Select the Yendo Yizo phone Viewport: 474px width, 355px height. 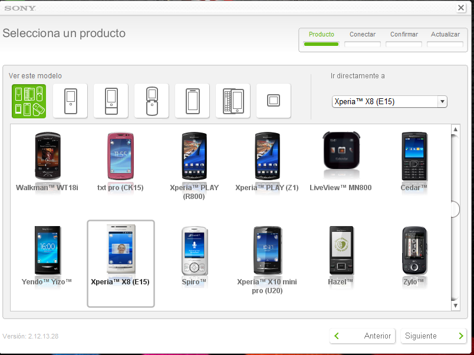point(47,256)
